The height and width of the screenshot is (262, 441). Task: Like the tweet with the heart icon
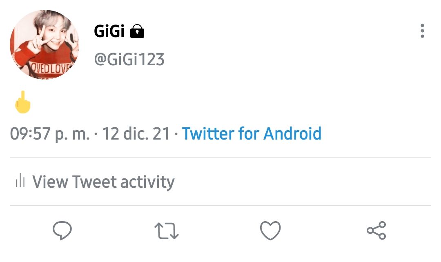270,231
